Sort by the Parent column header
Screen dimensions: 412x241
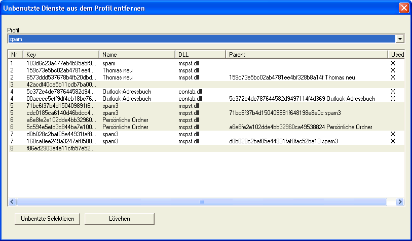307,54
